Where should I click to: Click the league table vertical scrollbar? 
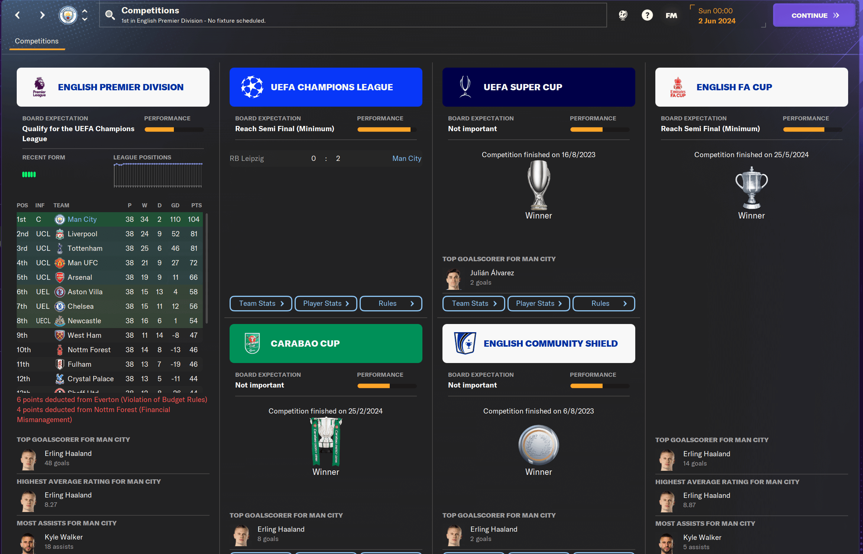[207, 268]
